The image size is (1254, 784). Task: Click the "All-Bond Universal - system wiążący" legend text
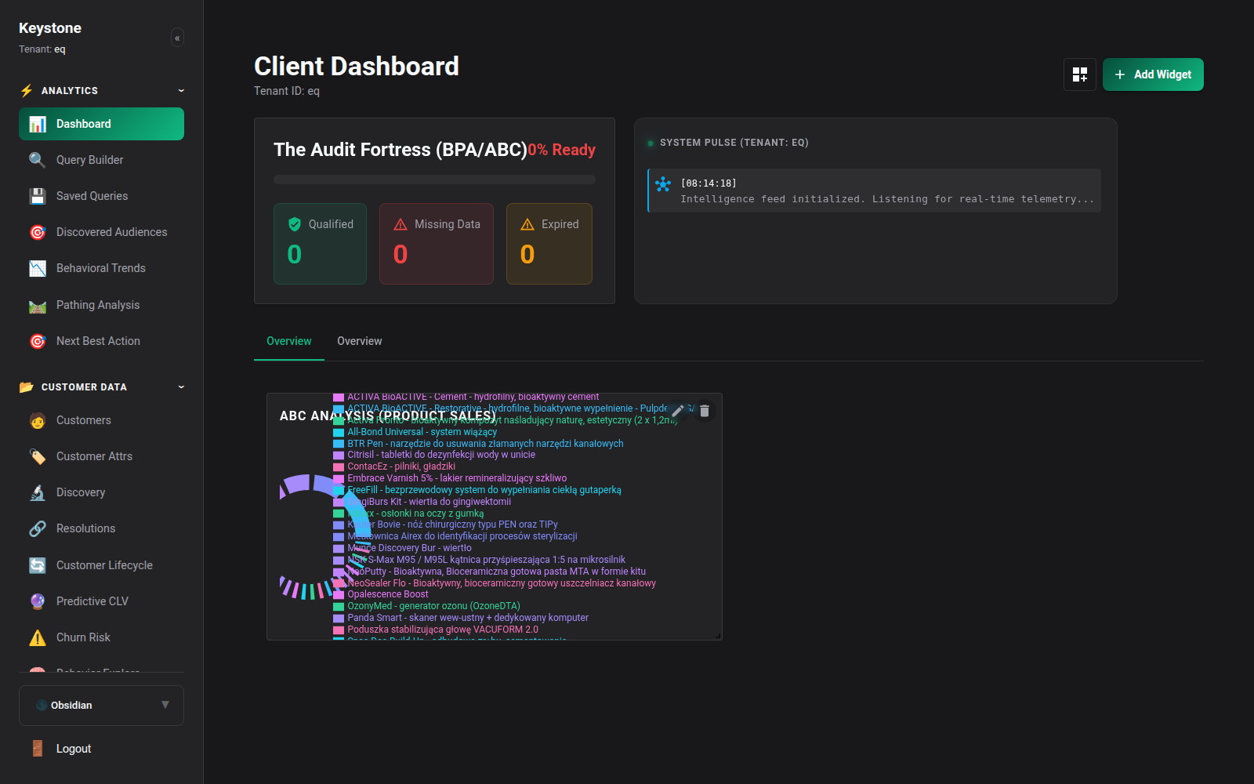pyautogui.click(x=422, y=432)
